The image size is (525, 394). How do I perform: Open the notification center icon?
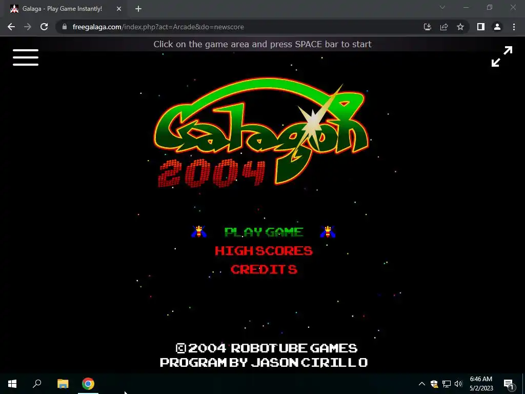[x=508, y=384]
